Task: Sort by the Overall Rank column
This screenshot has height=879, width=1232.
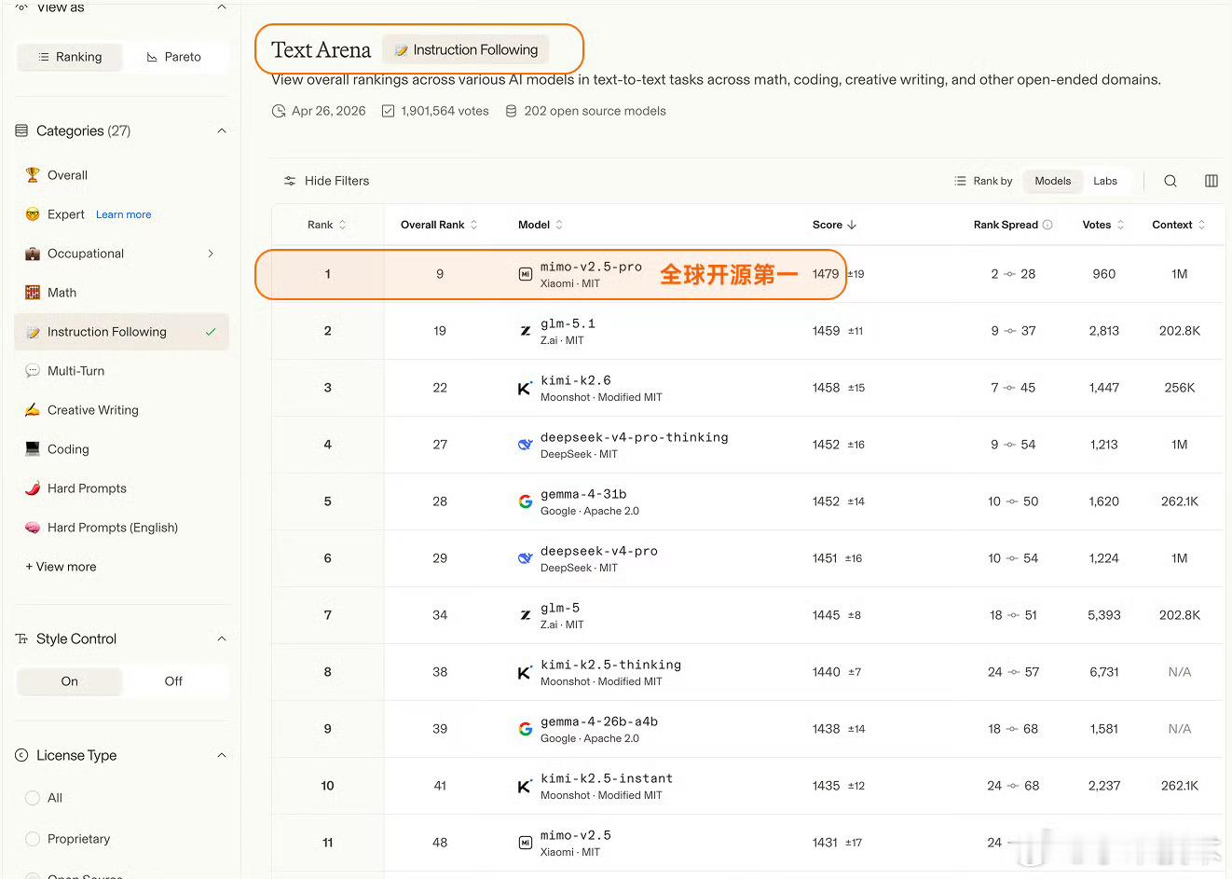Action: point(439,225)
